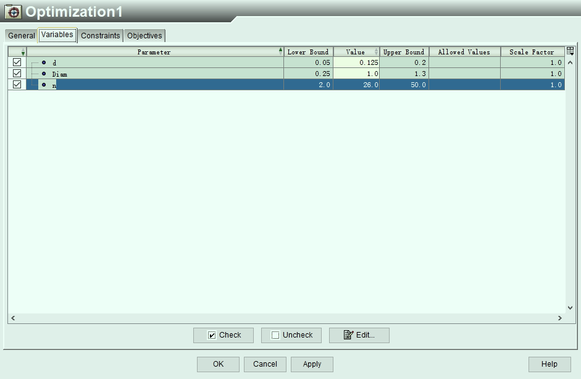
Task: Open the Objectives tab
Action: coord(144,35)
